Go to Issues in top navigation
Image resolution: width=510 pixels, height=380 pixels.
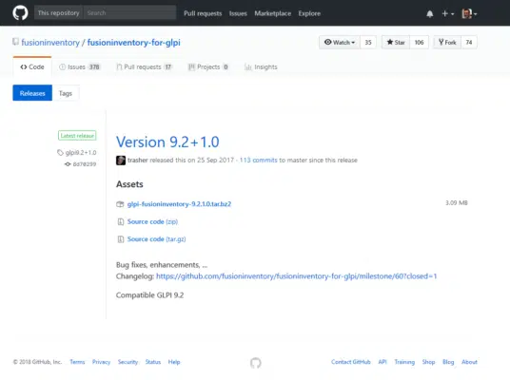(x=238, y=13)
